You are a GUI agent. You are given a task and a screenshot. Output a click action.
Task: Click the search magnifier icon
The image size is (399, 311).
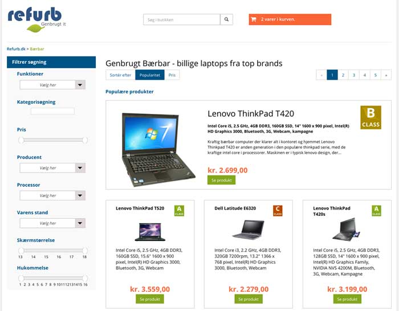226,19
